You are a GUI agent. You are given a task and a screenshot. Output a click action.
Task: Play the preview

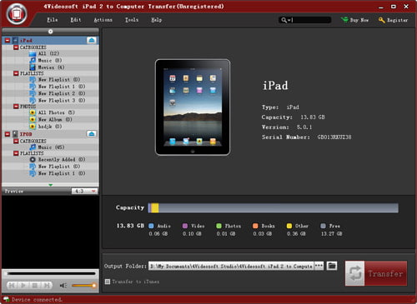23,285
